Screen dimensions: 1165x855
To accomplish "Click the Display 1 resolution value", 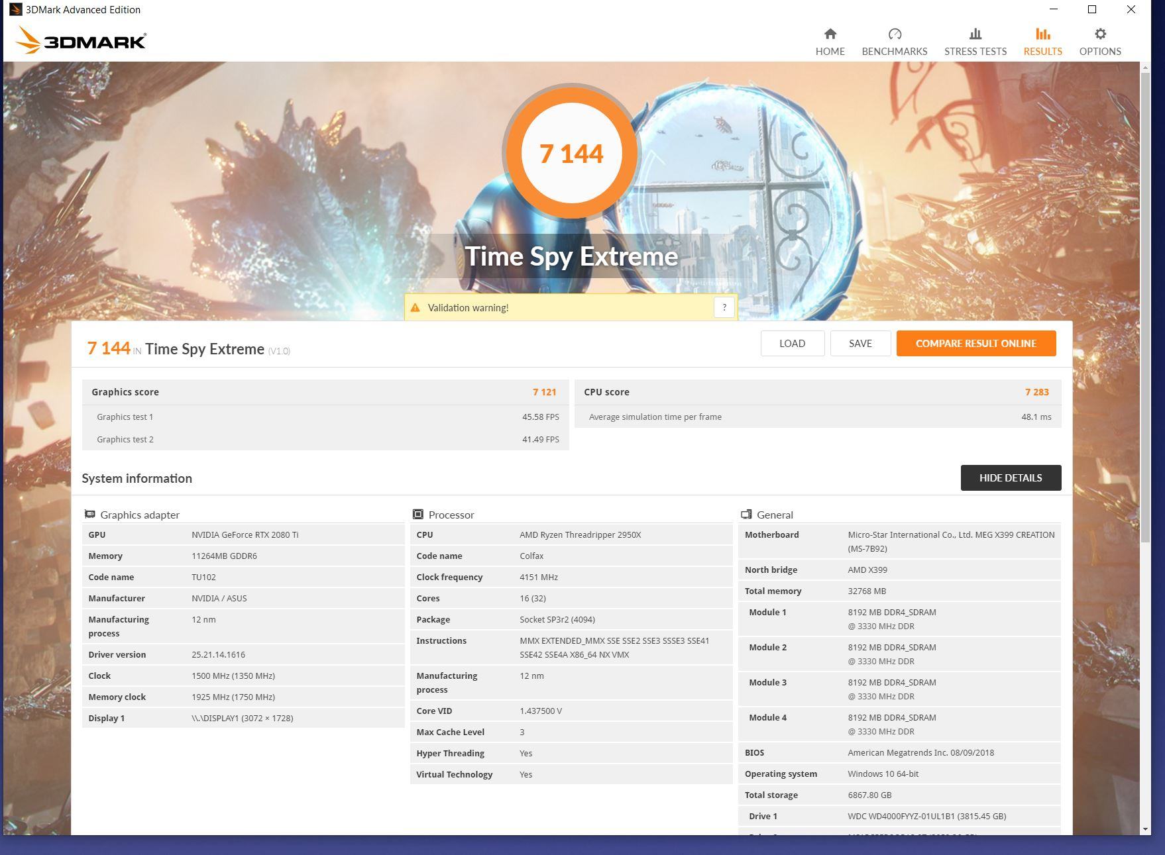I will point(243,718).
